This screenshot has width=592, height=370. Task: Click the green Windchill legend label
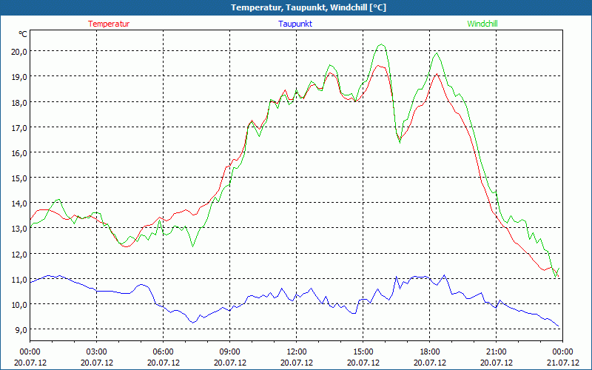(x=482, y=24)
